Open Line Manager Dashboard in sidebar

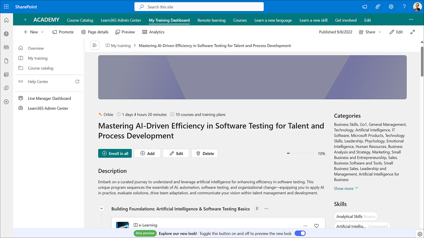click(49, 98)
